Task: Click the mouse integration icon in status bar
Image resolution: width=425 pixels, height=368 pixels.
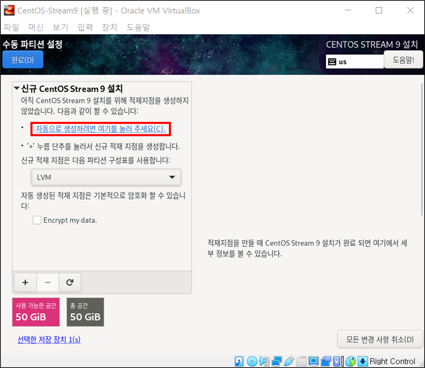Action: [x=351, y=361]
